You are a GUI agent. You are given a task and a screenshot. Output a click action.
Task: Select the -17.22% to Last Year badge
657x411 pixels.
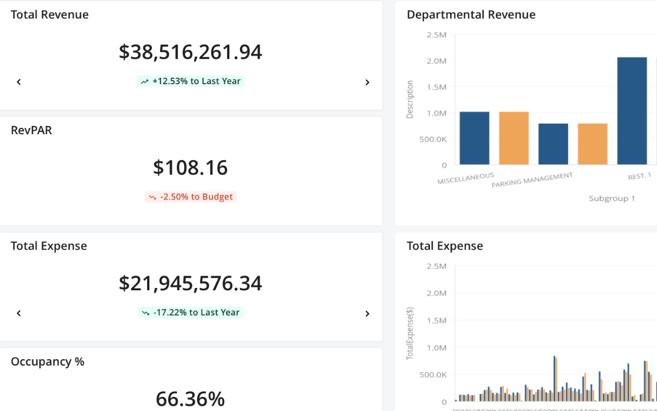click(x=191, y=313)
